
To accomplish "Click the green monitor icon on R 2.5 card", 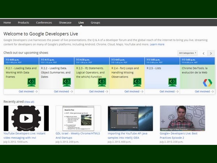I will [x=173, y=82].
